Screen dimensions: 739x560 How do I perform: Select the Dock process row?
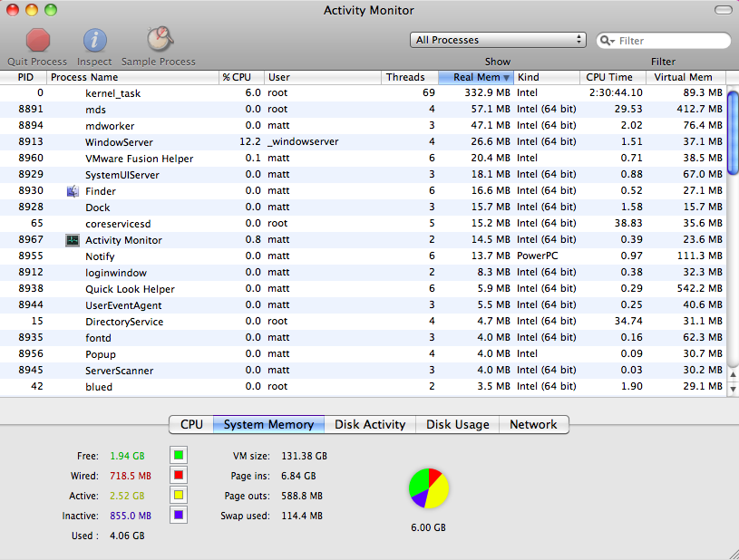(x=363, y=208)
